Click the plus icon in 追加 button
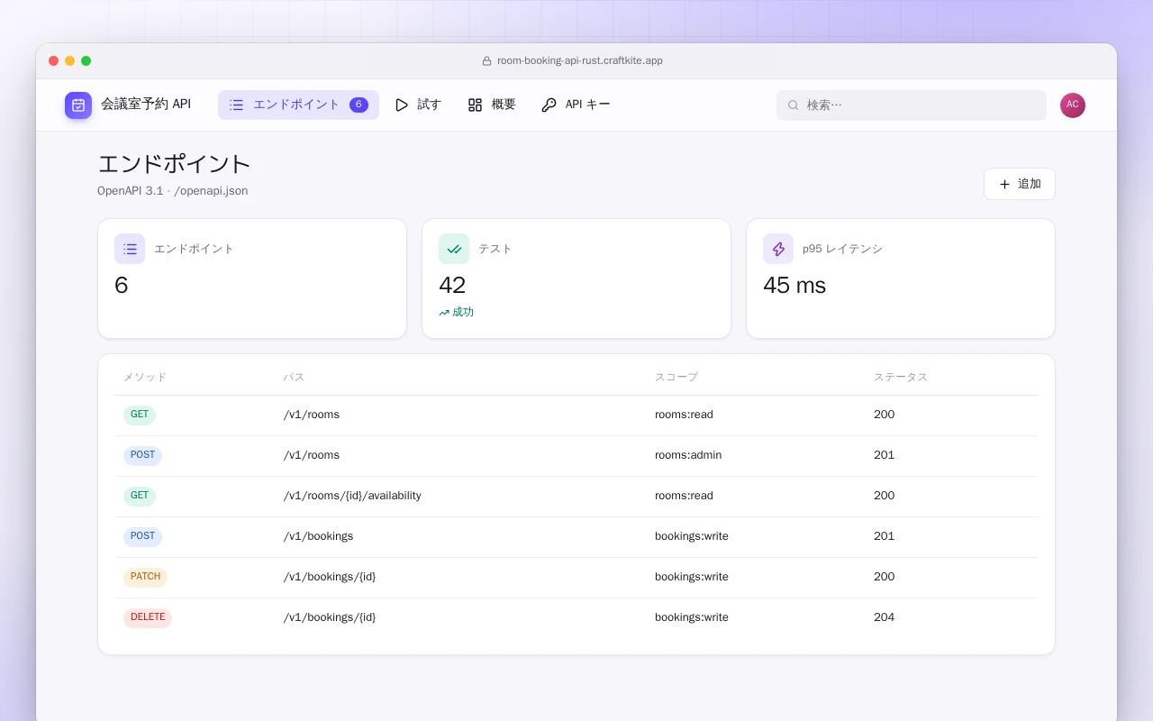 click(1004, 184)
